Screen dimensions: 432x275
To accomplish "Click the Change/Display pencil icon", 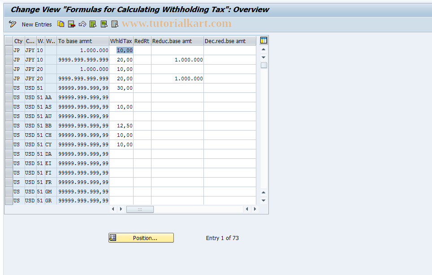I will click(x=12, y=24).
